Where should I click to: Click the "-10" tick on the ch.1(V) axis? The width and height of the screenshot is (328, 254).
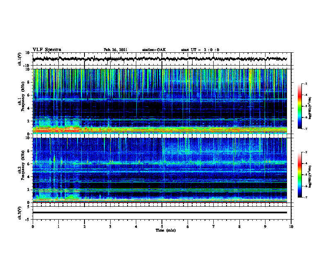point(27,66)
